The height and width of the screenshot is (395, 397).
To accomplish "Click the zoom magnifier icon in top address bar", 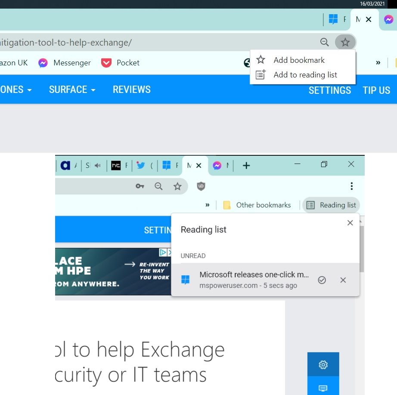I will tap(324, 42).
